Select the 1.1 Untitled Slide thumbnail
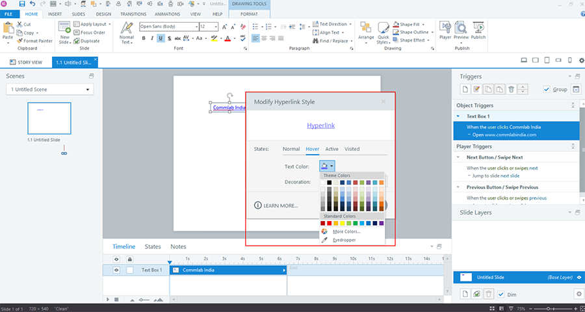 (49, 118)
